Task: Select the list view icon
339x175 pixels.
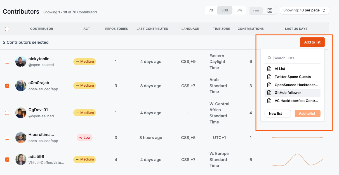Action: pos(256,10)
